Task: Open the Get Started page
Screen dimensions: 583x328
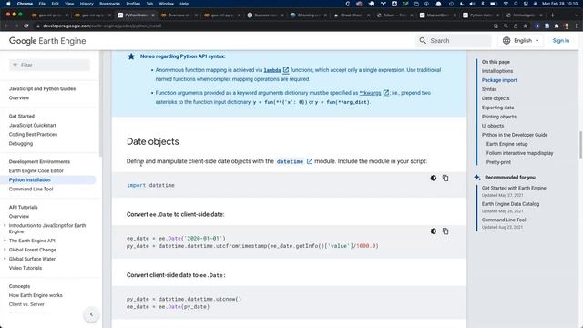Action: 22,116
